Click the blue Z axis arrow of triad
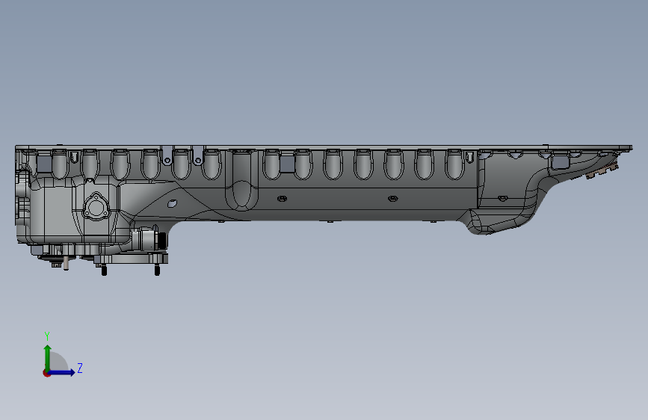Screen dimensions: 648x420 (x=62, y=372)
